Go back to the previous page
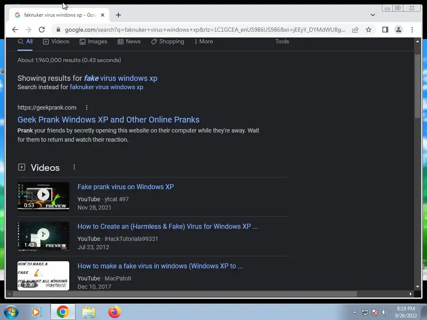This screenshot has height=320, width=427. pos(15,30)
